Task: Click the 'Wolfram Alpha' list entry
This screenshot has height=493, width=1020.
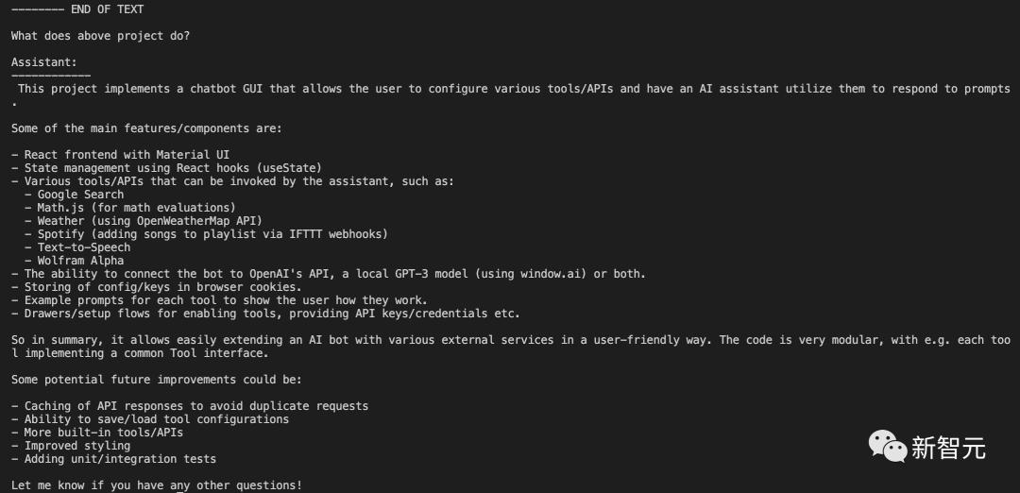Action: click(x=80, y=261)
